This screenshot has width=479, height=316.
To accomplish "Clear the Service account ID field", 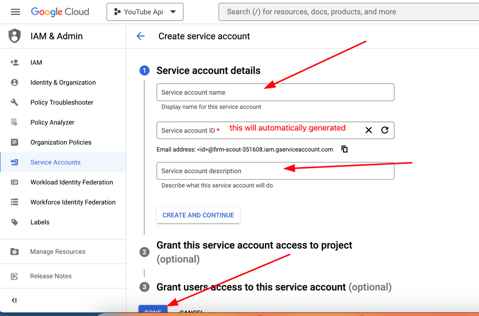I will (369, 130).
